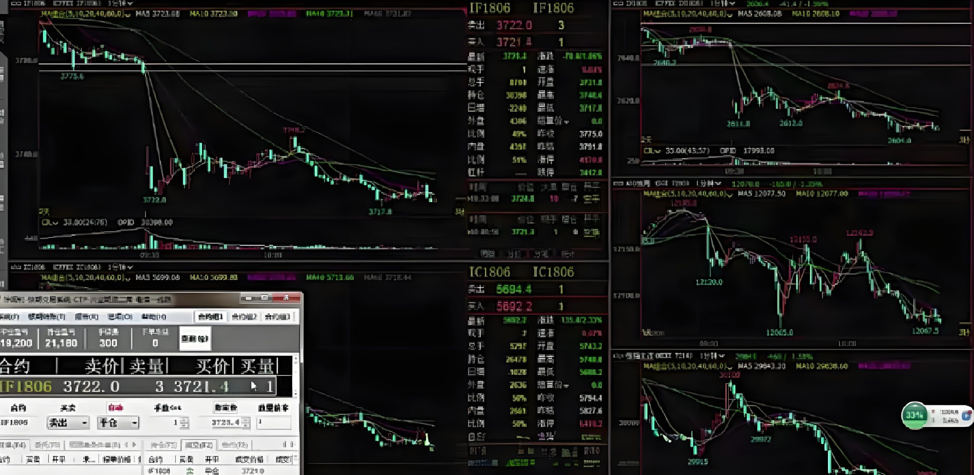
Task: Open the 卖出 buy/sell dropdown in the order dialog
Action: point(84,423)
